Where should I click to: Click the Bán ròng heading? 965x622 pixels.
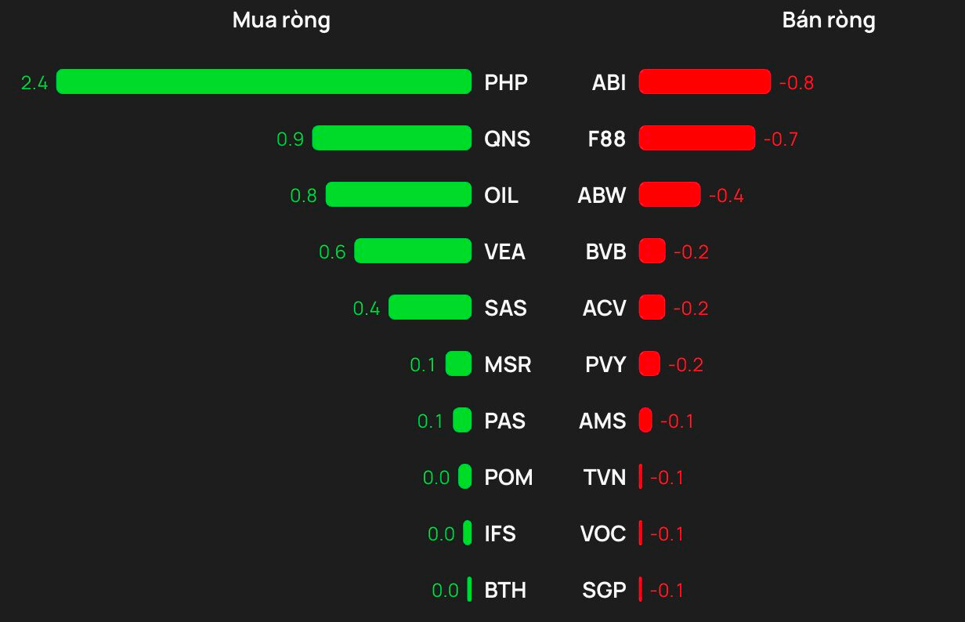(829, 20)
